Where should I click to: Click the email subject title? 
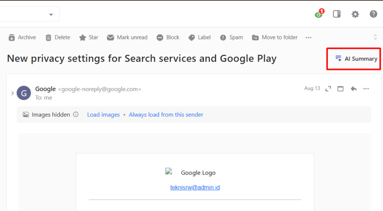coord(142,59)
